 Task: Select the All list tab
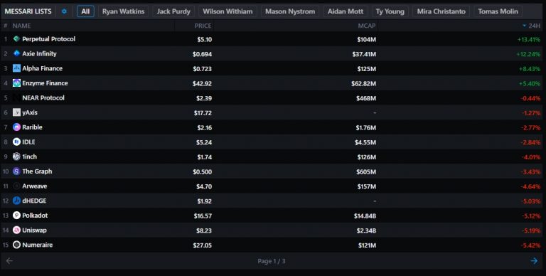coord(85,11)
